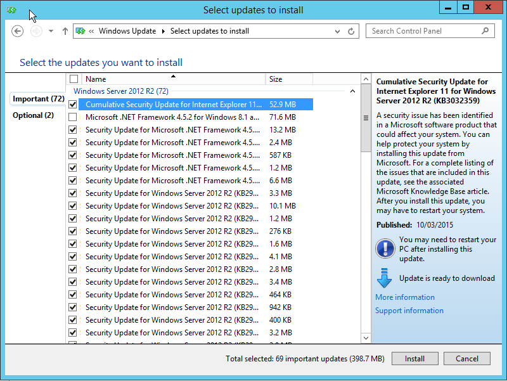Uncheck the 10.1 MB Windows Server security update

(x=73, y=205)
